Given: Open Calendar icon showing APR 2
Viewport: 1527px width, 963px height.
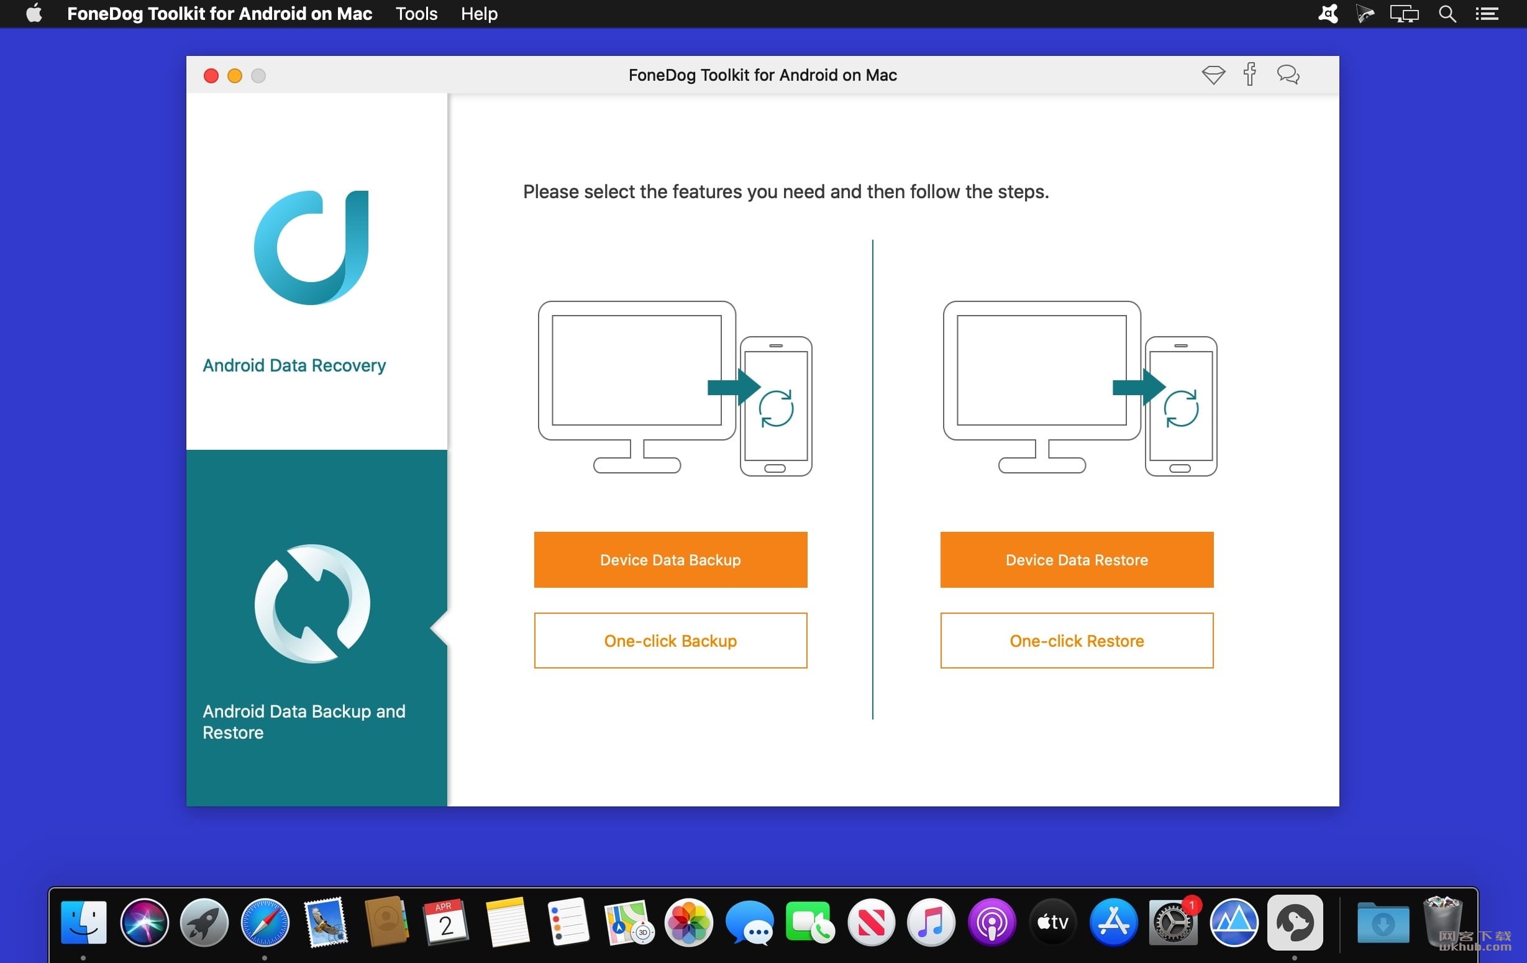Looking at the screenshot, I should tap(446, 921).
